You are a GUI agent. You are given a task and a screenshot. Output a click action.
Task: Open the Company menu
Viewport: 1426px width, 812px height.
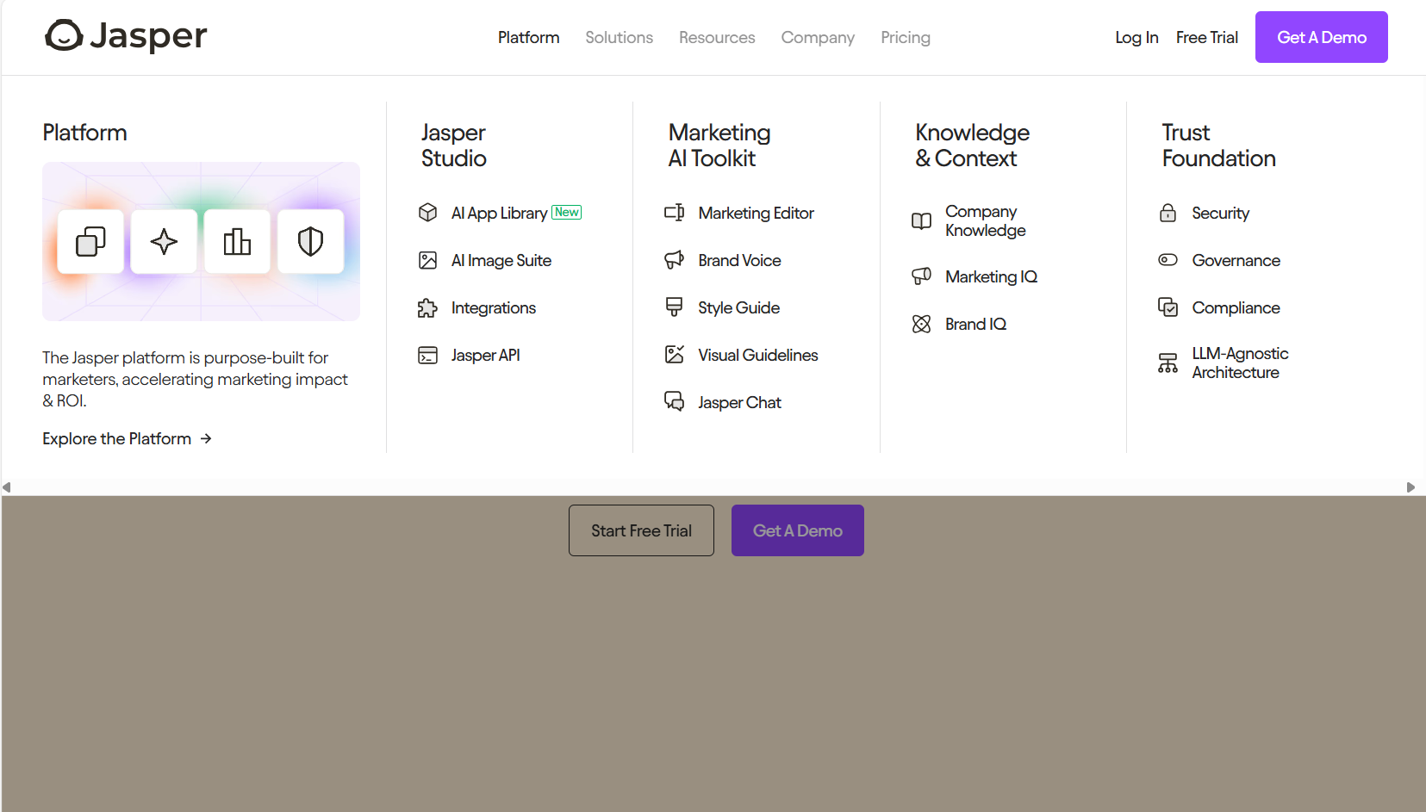[x=818, y=37]
